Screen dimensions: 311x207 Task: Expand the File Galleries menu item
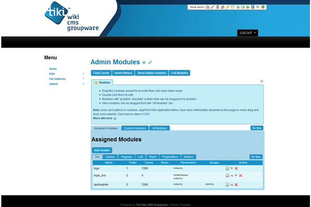click(83, 79)
